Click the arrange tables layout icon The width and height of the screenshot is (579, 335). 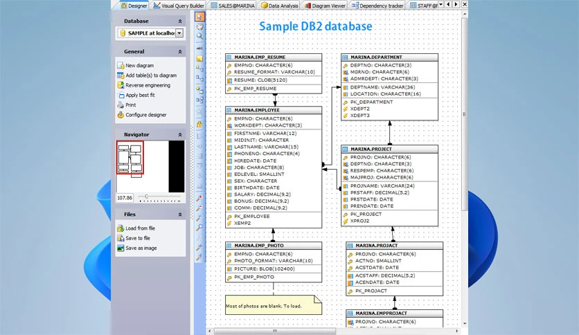tap(199, 100)
